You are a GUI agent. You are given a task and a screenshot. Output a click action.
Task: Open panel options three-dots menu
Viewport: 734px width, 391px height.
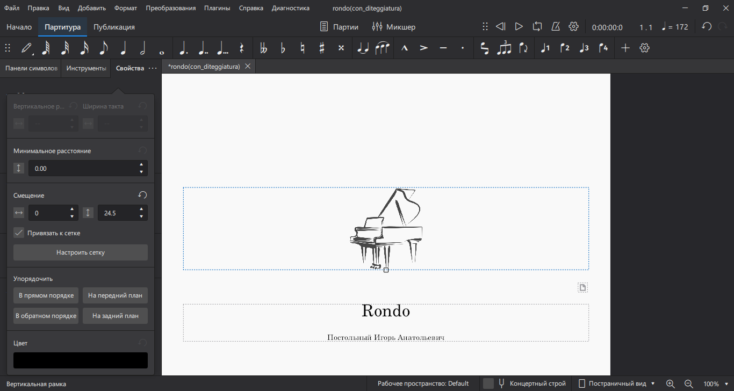click(x=153, y=68)
